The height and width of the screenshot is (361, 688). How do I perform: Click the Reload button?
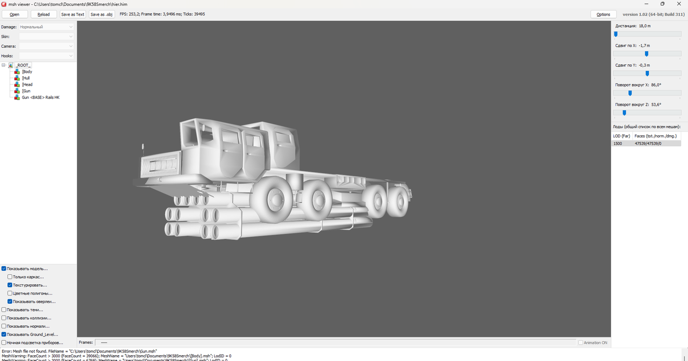pyautogui.click(x=44, y=14)
